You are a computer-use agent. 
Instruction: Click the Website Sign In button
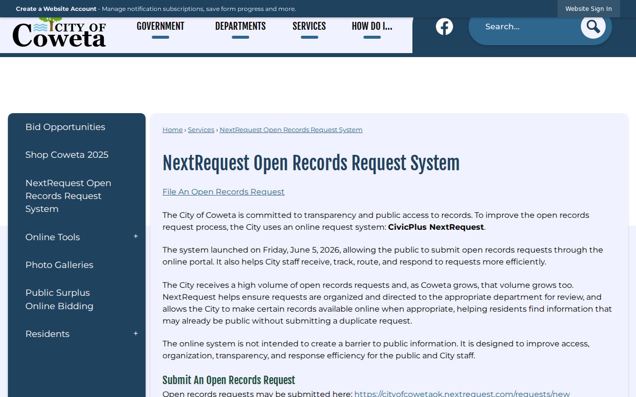click(588, 9)
